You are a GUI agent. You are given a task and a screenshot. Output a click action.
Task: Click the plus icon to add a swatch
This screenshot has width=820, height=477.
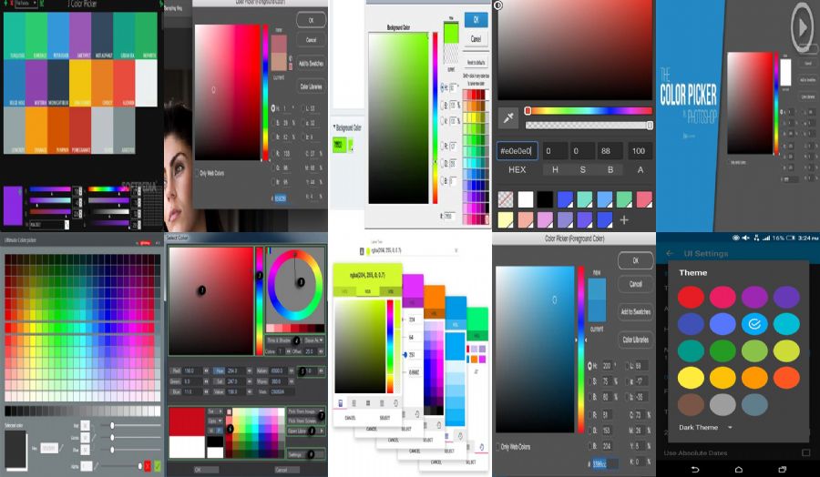(624, 219)
